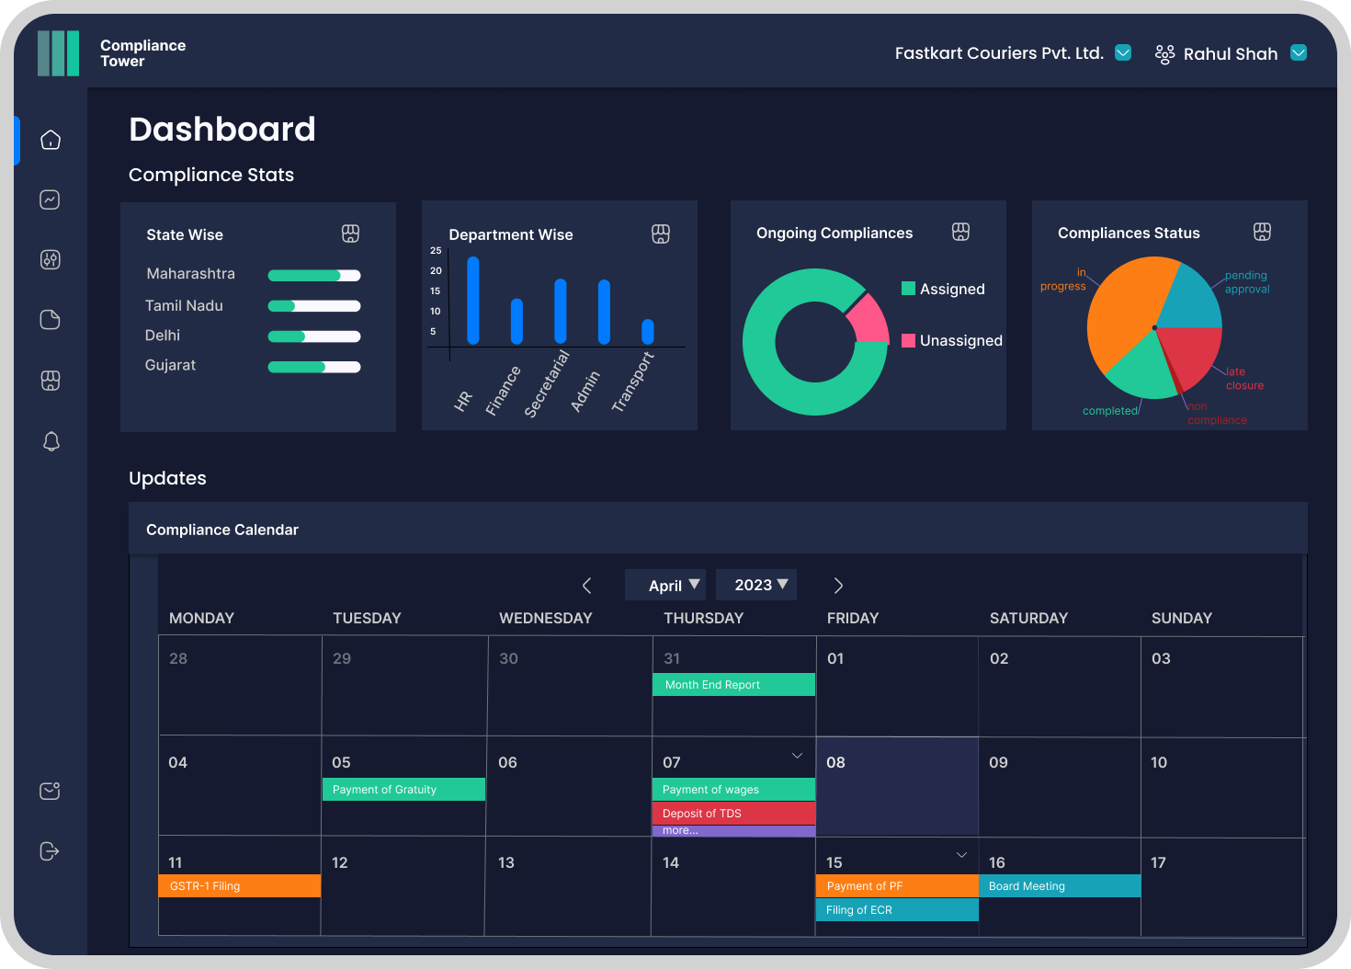Open the April month dropdown
Image resolution: width=1351 pixels, height=969 pixels.
point(665,586)
